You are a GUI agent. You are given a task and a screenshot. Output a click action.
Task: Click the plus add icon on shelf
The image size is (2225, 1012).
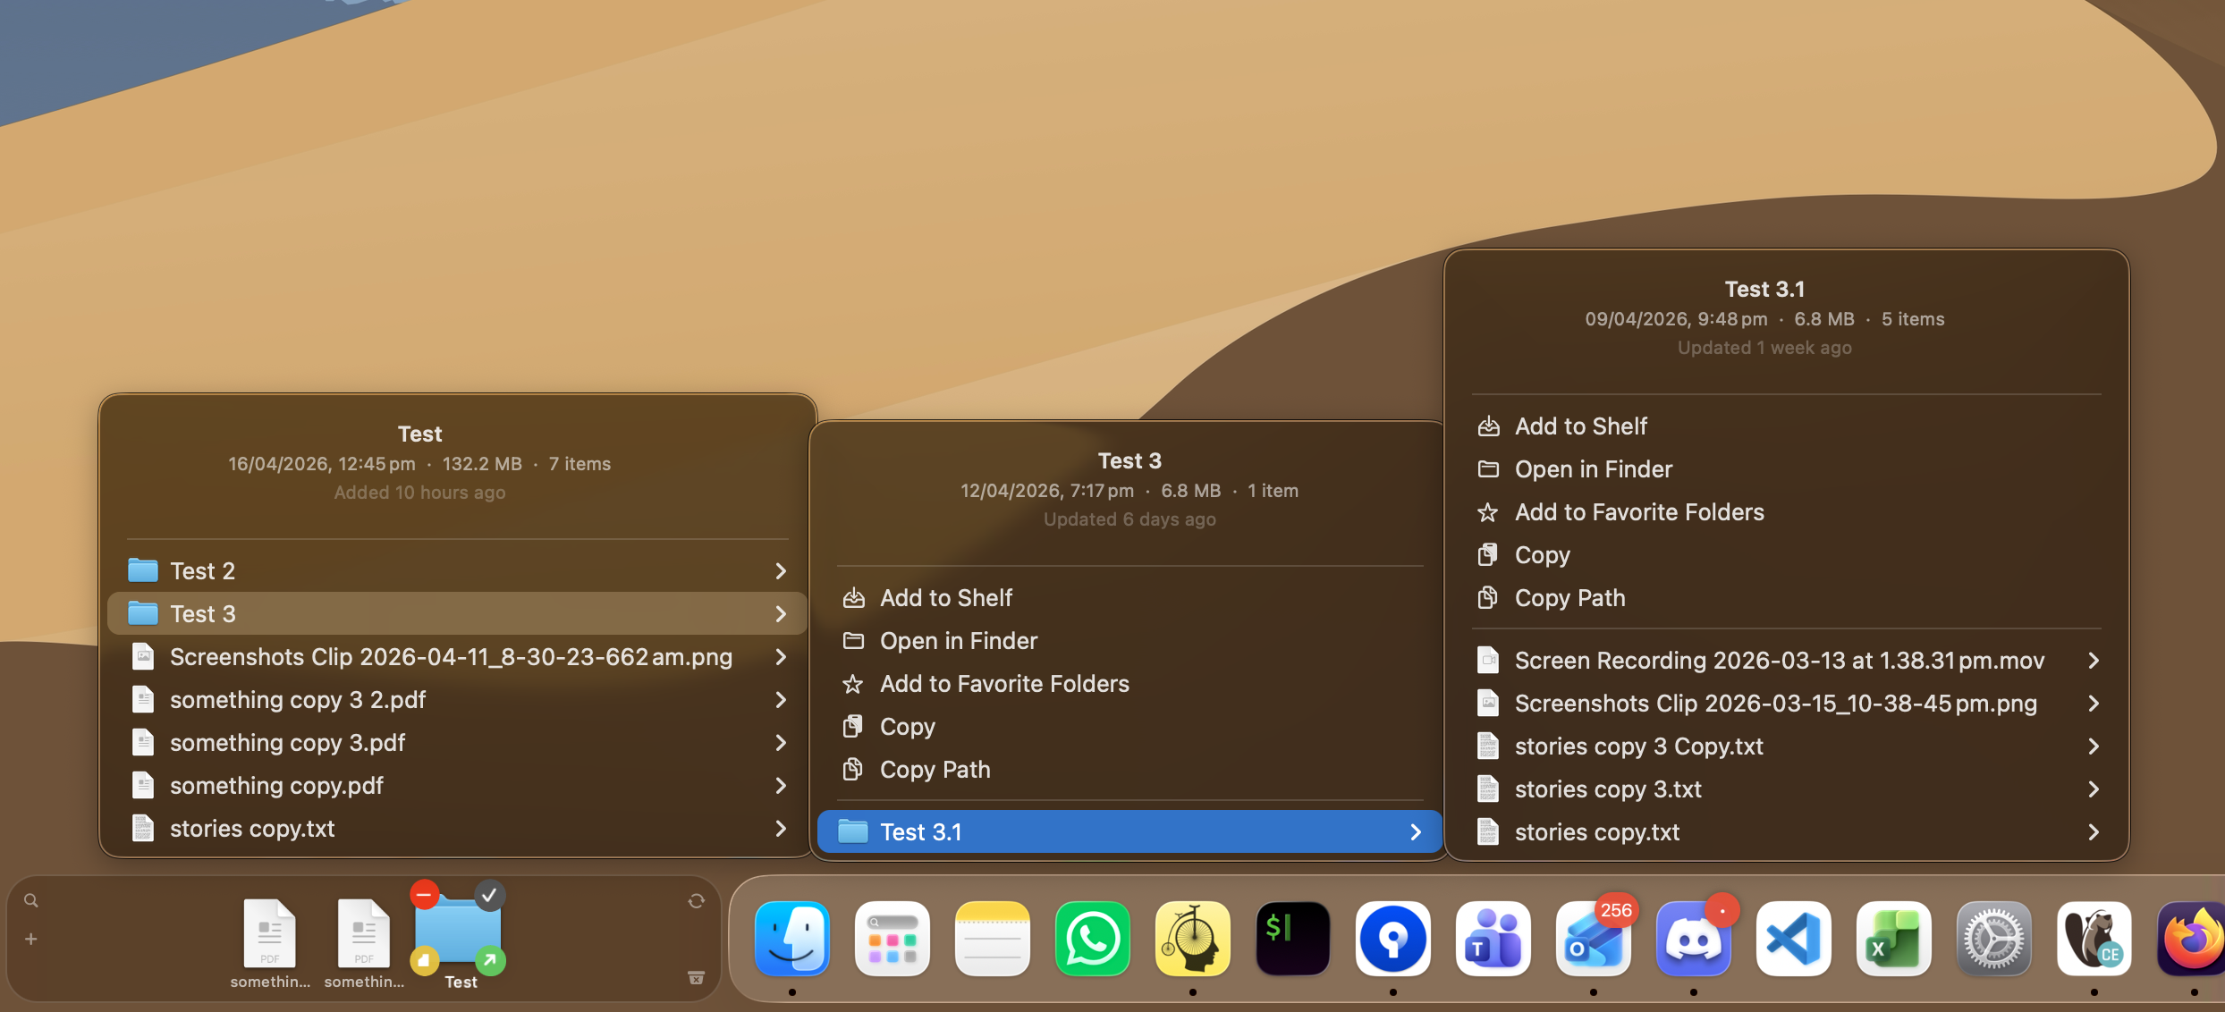[x=31, y=940]
